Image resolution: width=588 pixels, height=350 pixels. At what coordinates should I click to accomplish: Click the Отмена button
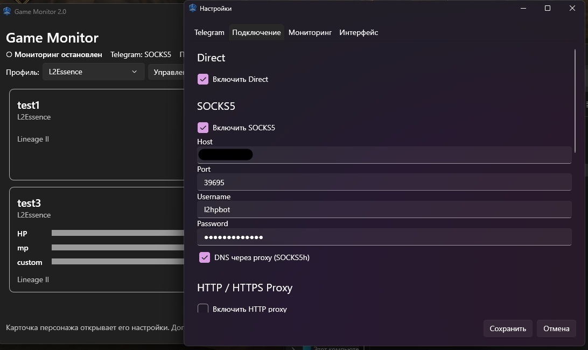click(556, 328)
